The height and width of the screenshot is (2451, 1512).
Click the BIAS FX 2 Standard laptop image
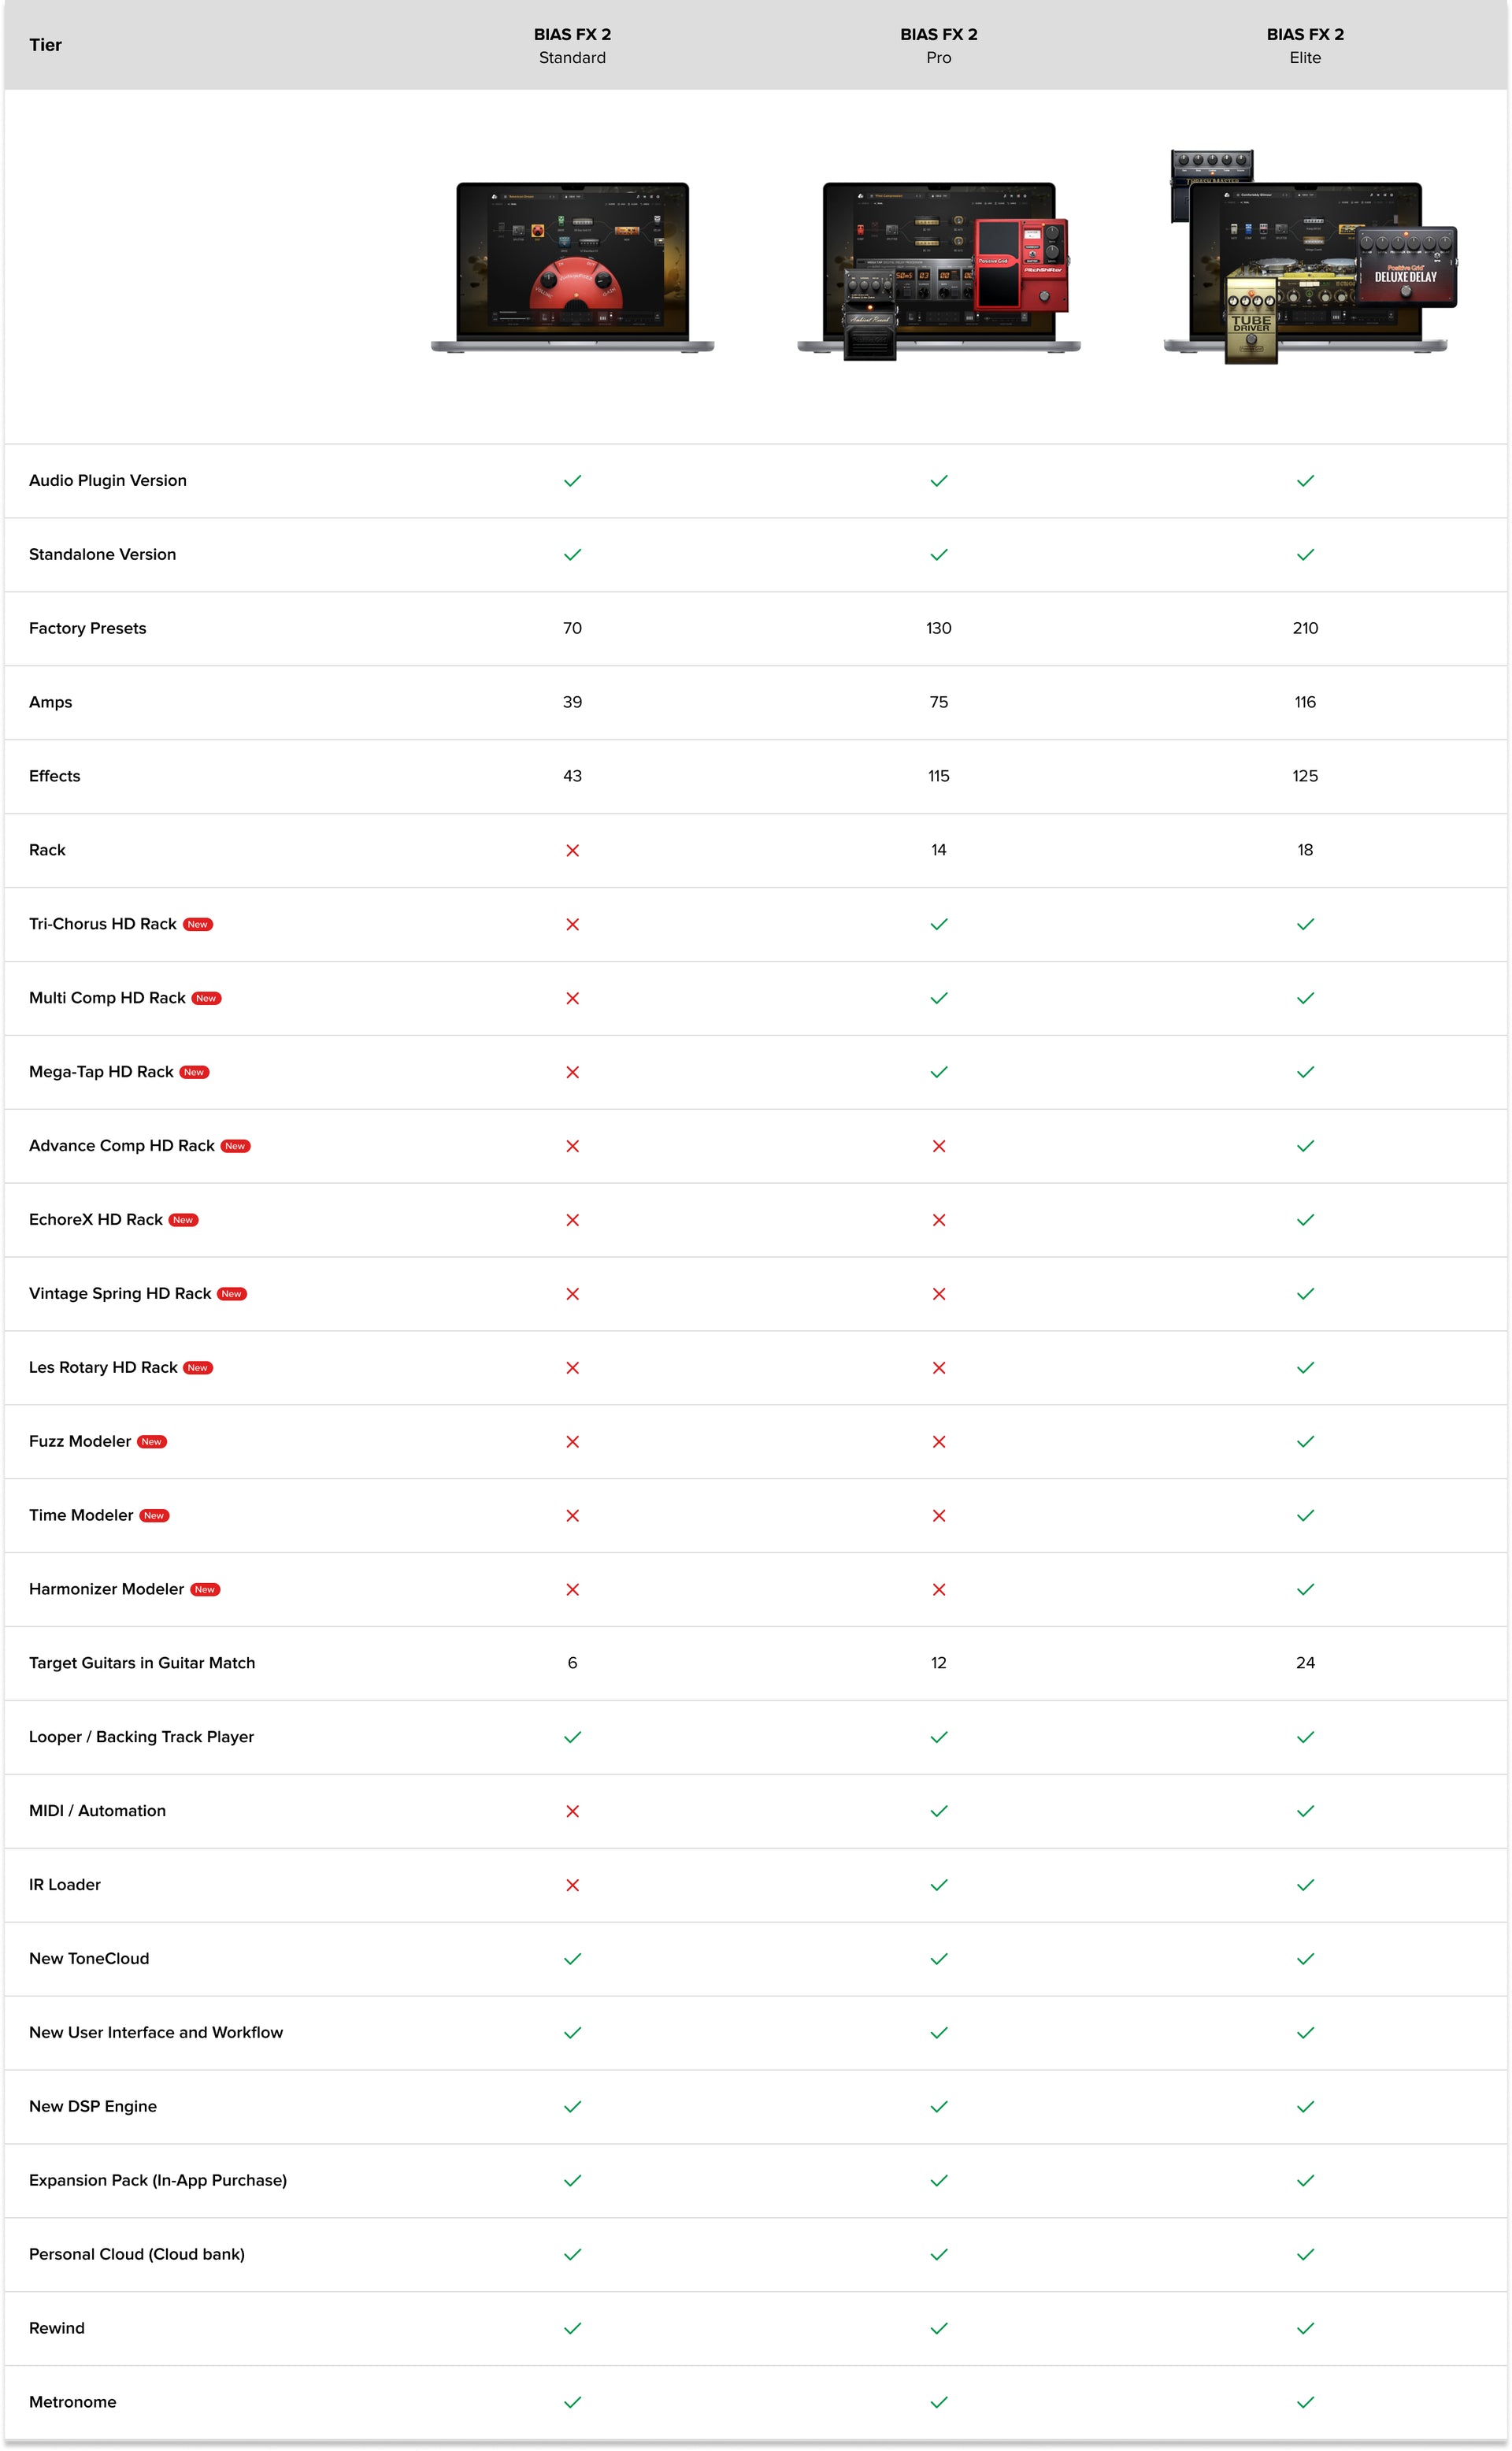pyautogui.click(x=572, y=267)
